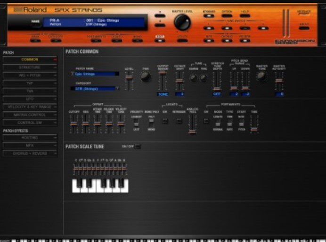Open the Help button

(244, 16)
